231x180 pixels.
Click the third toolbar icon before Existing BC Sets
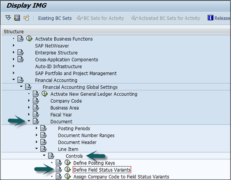pyautogui.click(x=26, y=18)
